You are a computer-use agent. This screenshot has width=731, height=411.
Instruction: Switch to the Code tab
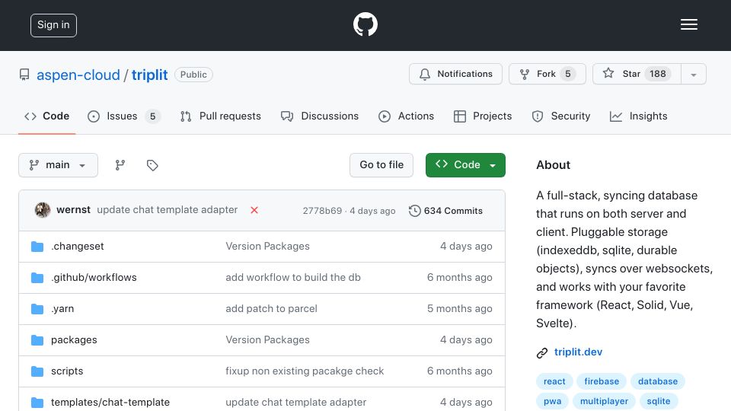point(46,116)
